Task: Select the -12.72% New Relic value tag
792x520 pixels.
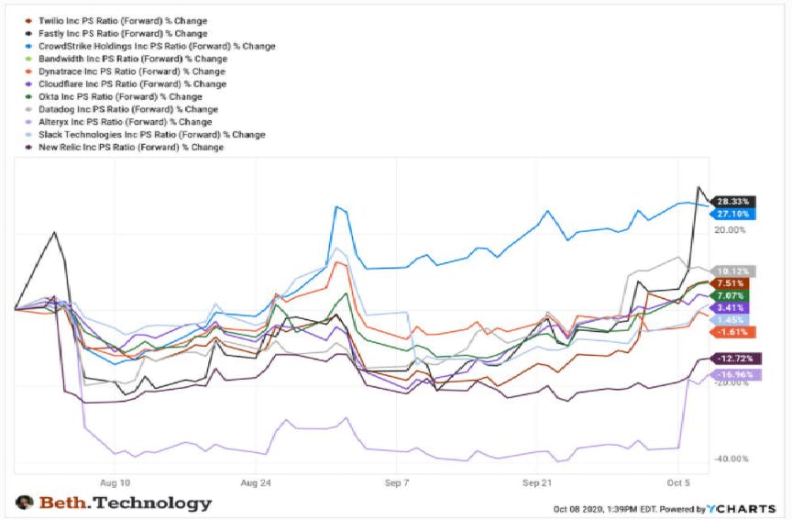Action: click(x=736, y=359)
